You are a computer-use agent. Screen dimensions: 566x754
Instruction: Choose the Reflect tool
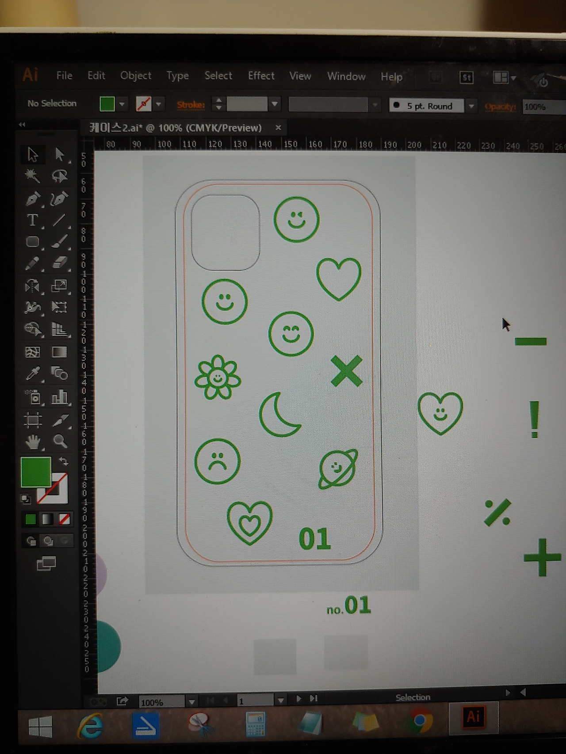[x=32, y=286]
